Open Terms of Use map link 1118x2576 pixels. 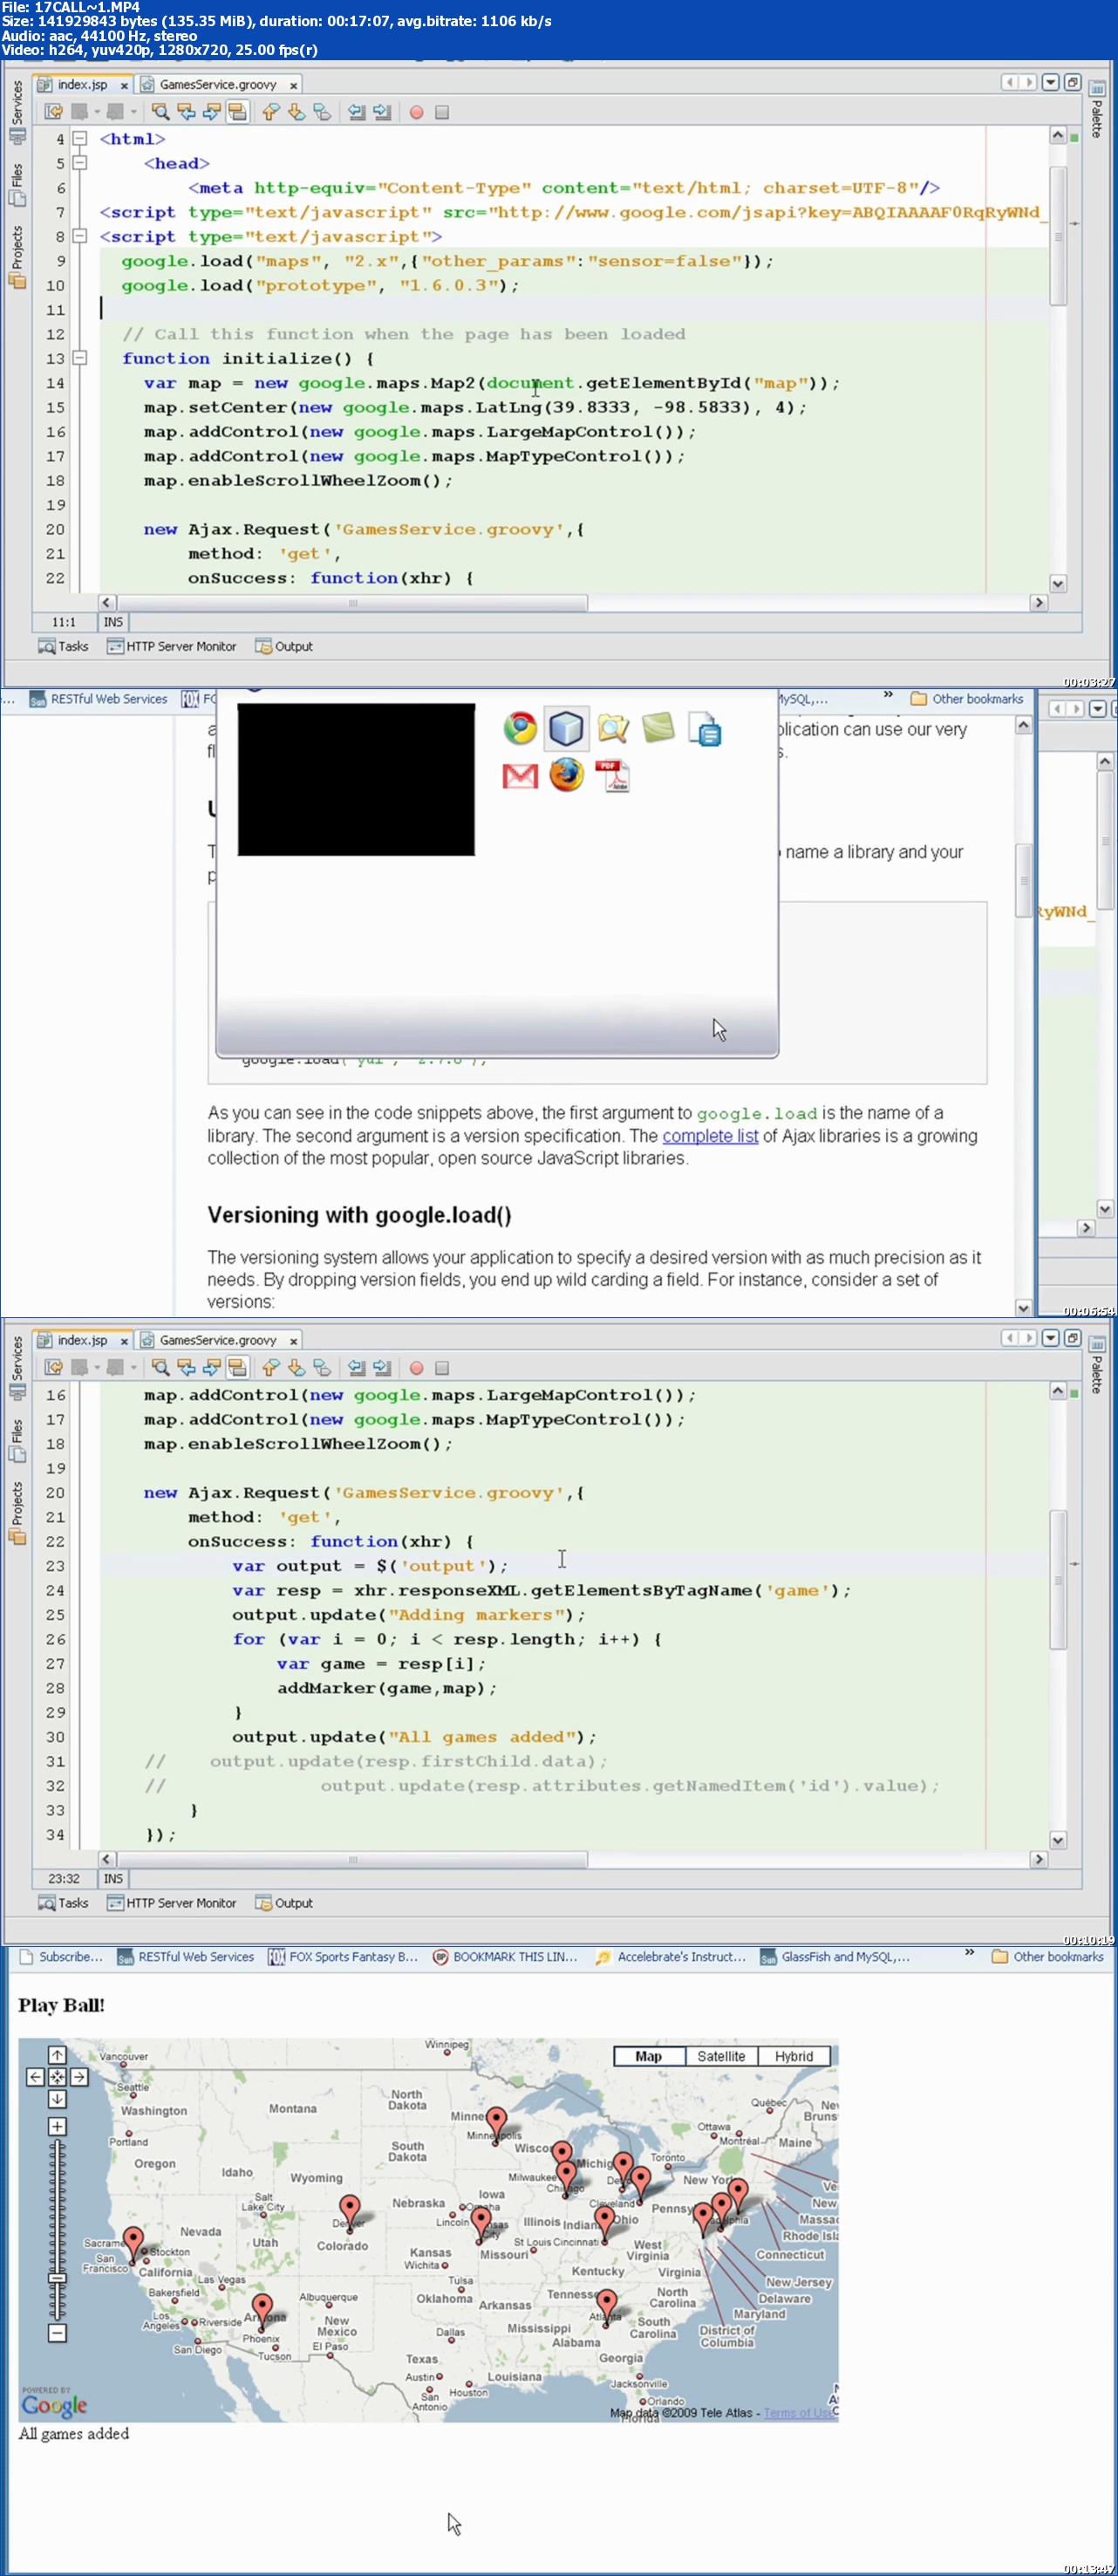click(799, 2413)
